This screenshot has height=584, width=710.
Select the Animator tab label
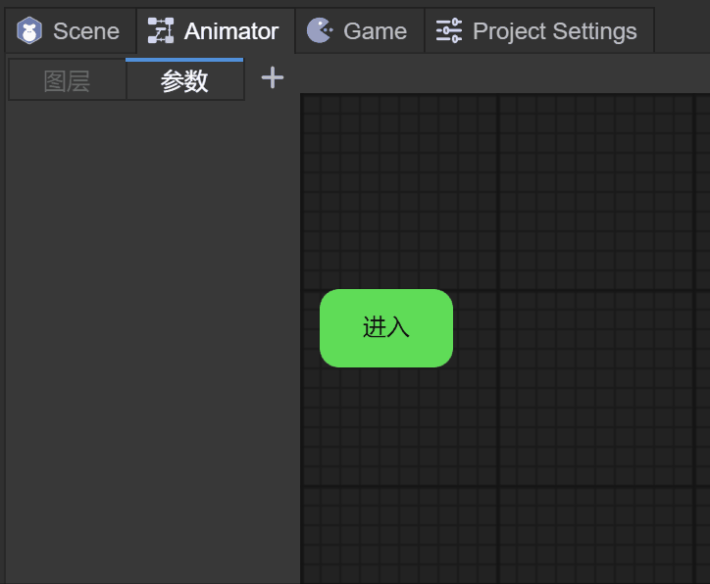[231, 31]
